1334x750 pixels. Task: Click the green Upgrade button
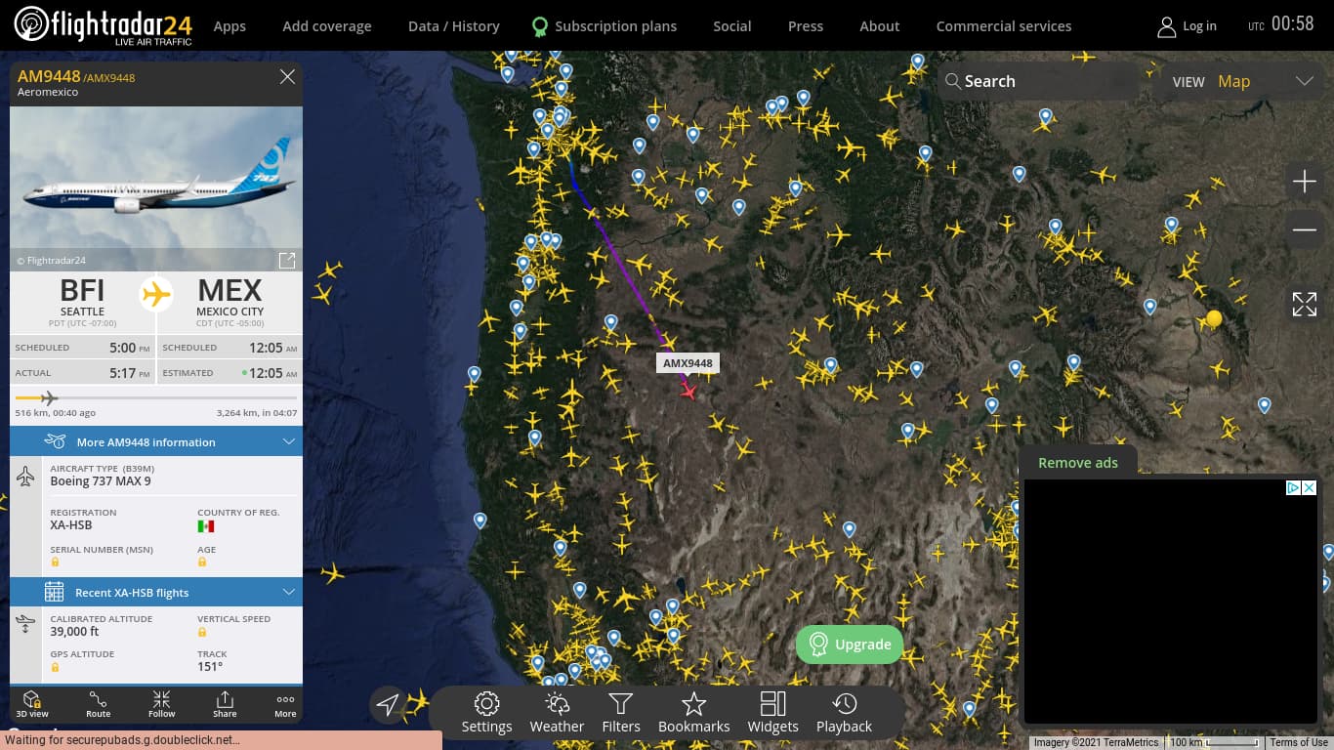point(850,645)
